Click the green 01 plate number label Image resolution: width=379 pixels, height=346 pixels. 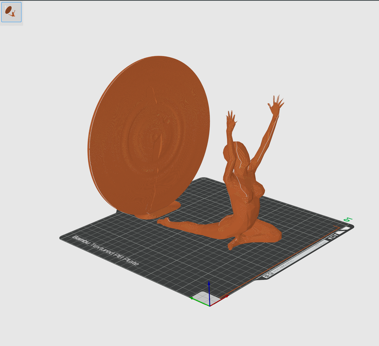click(x=347, y=219)
